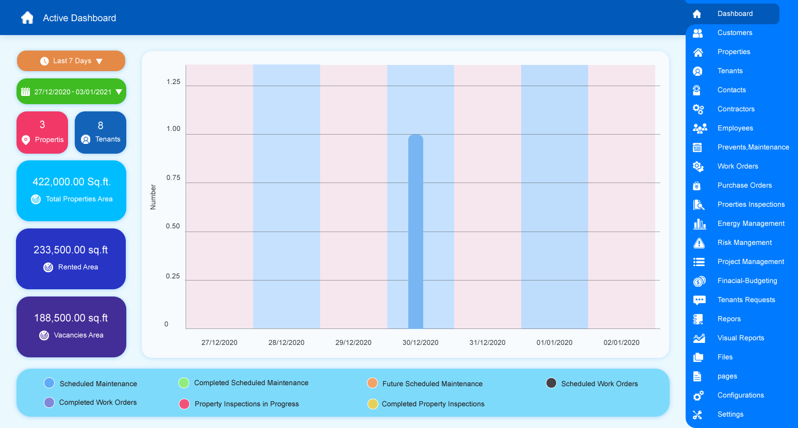Image resolution: width=798 pixels, height=428 pixels.
Task: Click the Visual Reports chart icon
Action: [x=699, y=338]
